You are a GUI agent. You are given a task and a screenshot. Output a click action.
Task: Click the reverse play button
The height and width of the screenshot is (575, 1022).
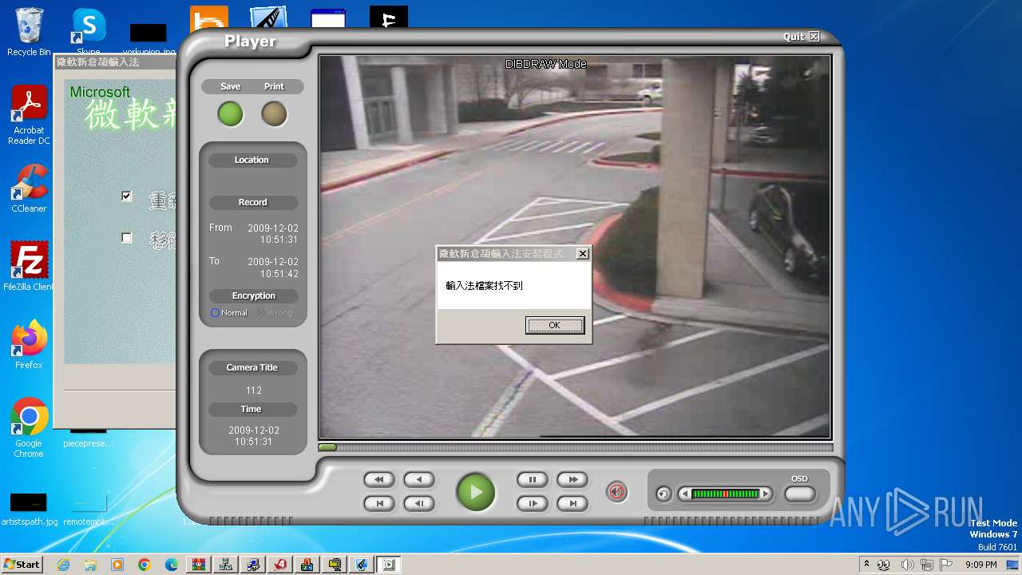tap(419, 480)
